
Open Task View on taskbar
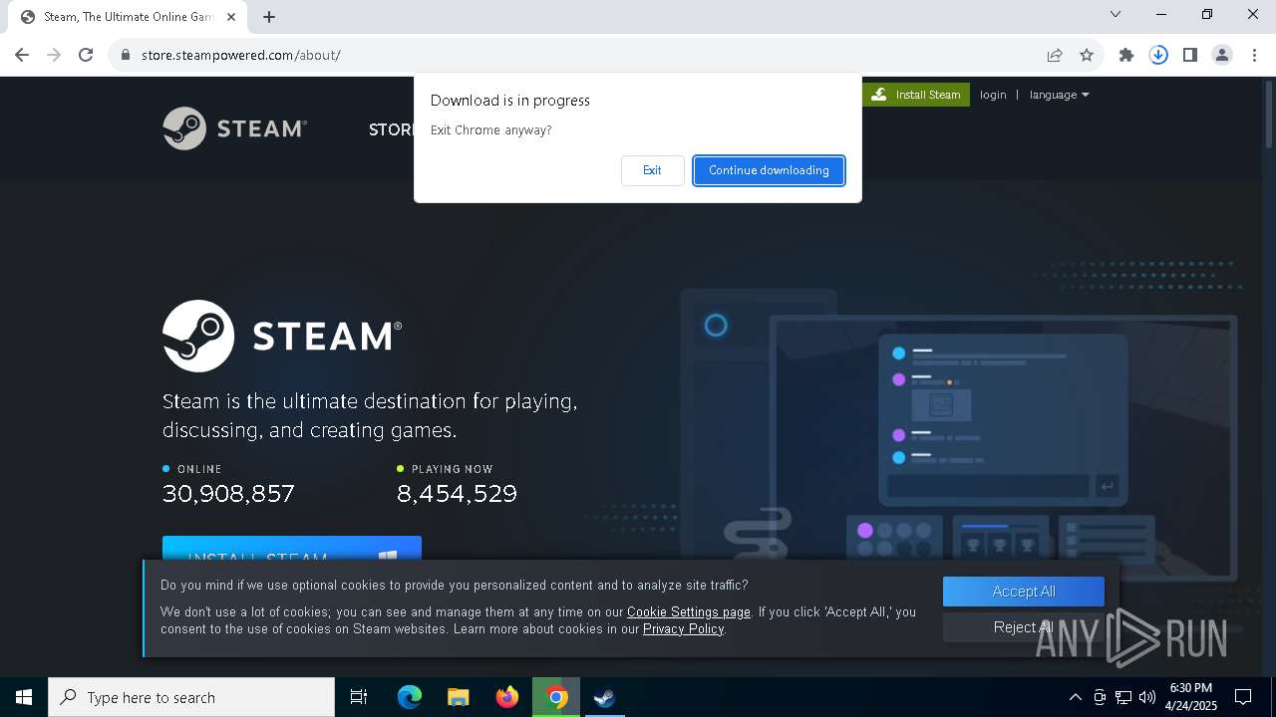(x=359, y=697)
